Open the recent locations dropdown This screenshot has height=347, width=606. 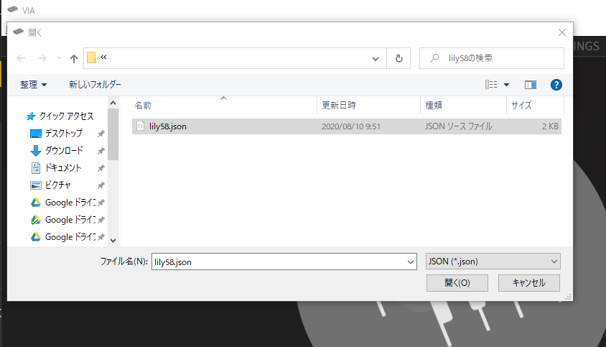click(59, 58)
